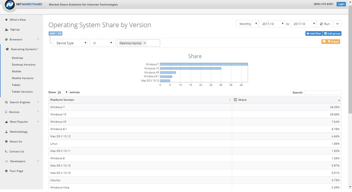The image size is (352, 192).
Task: Change the show 25 entries dropdown
Action: (63, 92)
